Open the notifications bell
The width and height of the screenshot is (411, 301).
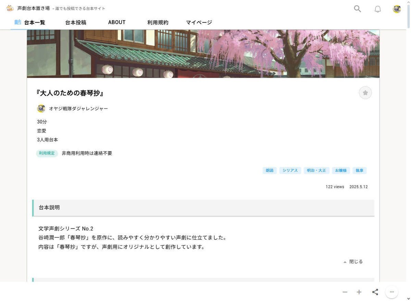pyautogui.click(x=377, y=9)
